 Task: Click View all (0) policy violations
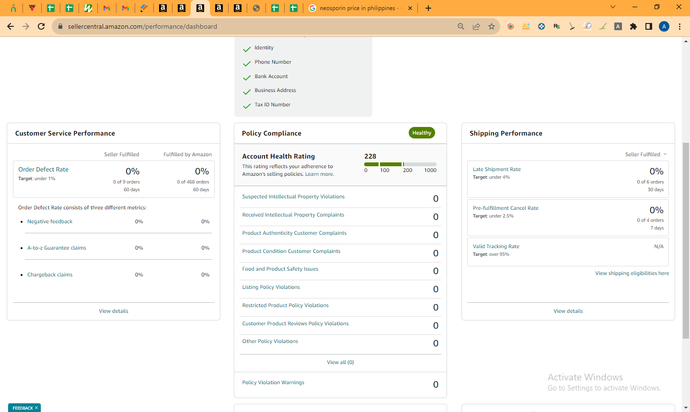(x=340, y=362)
